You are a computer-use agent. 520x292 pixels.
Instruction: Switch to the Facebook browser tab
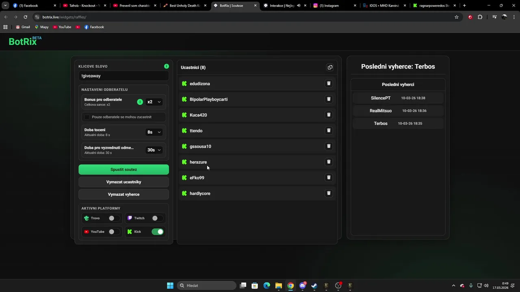click(x=34, y=6)
